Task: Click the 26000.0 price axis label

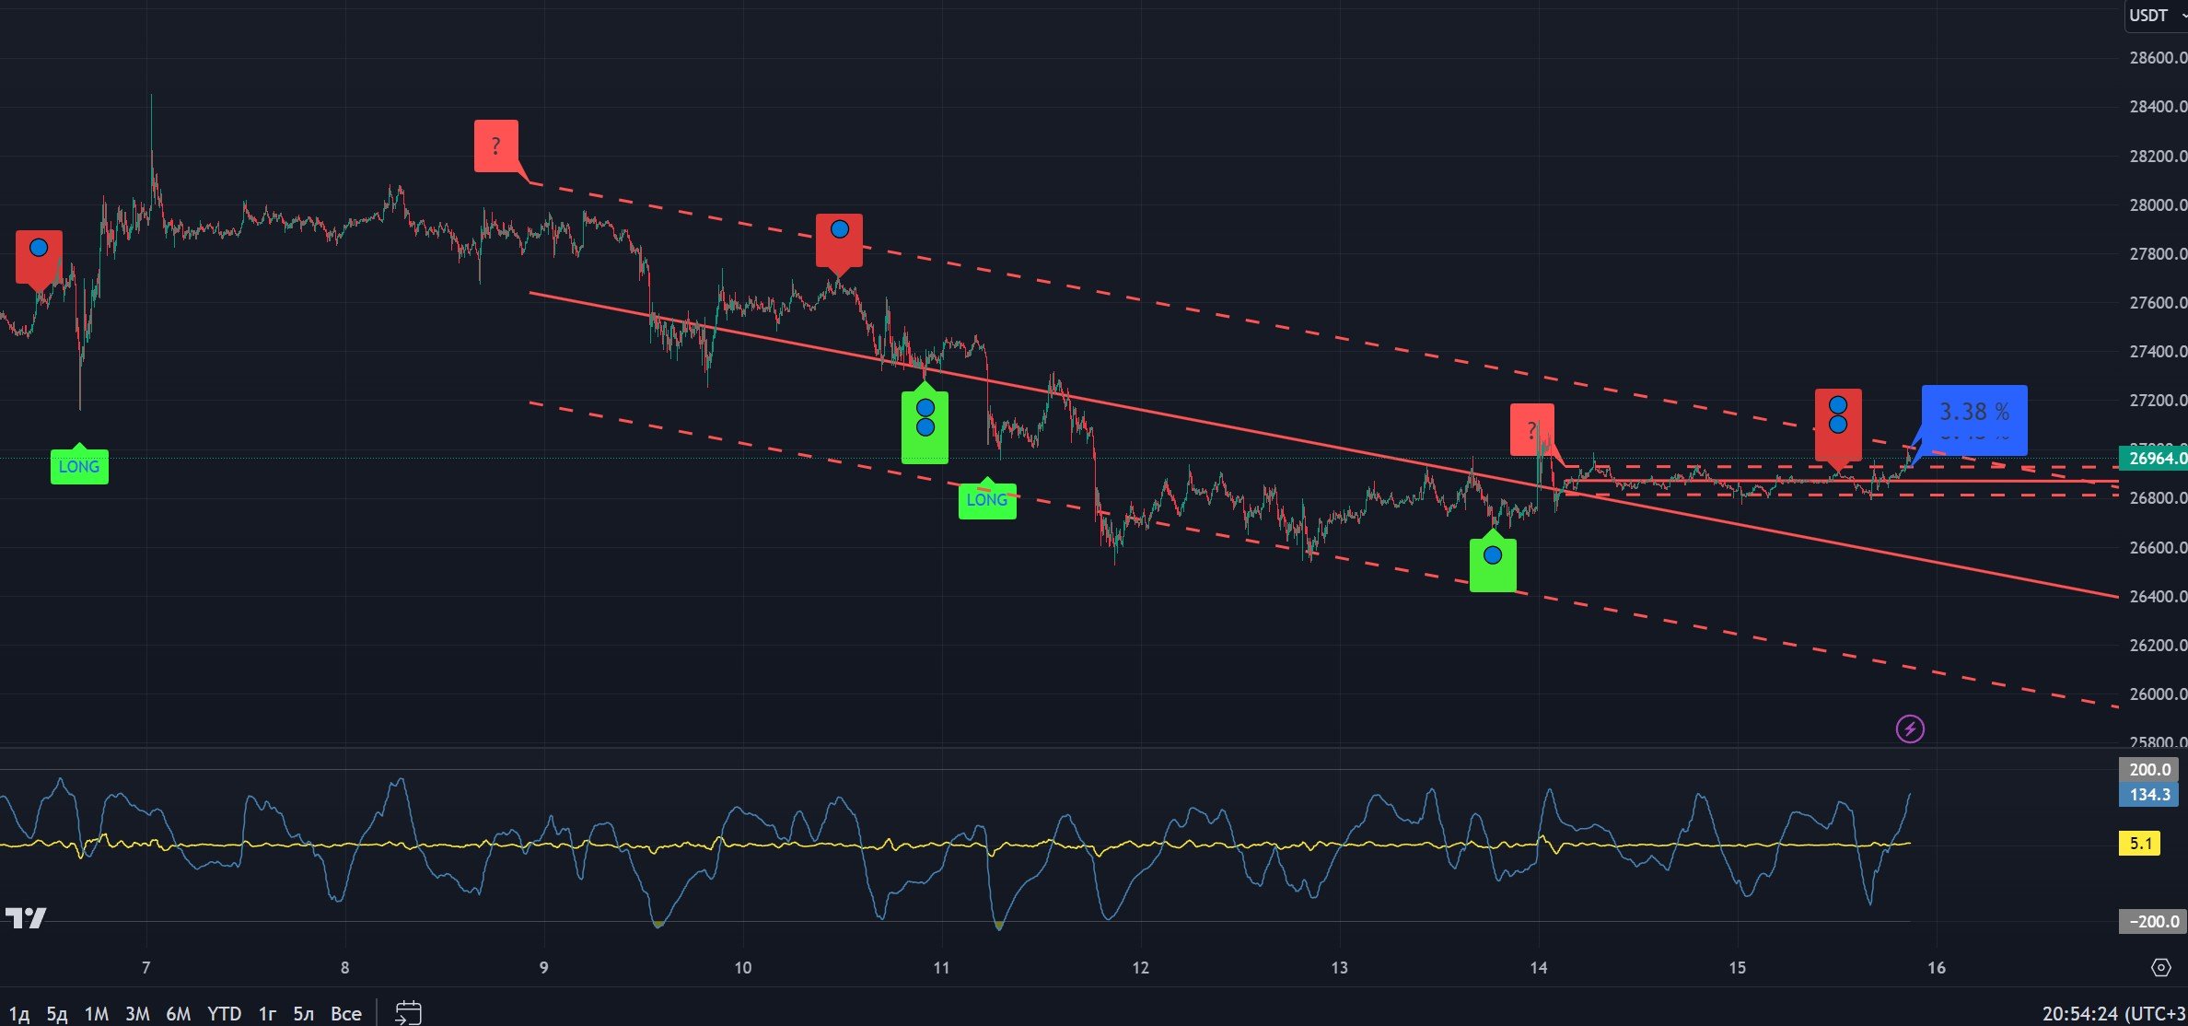Action: click(x=2157, y=694)
